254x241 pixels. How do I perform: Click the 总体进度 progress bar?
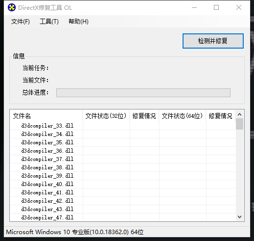[143, 93]
